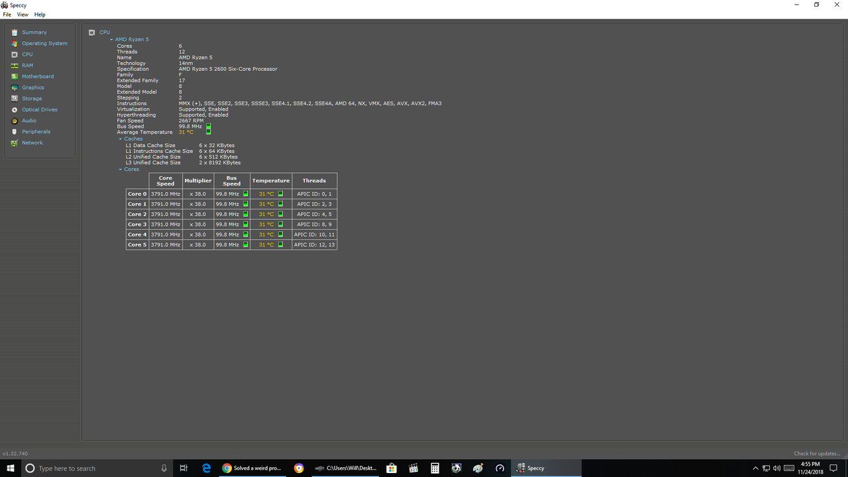Collapse the Caches section
This screenshot has width=848, height=477.
click(121, 139)
